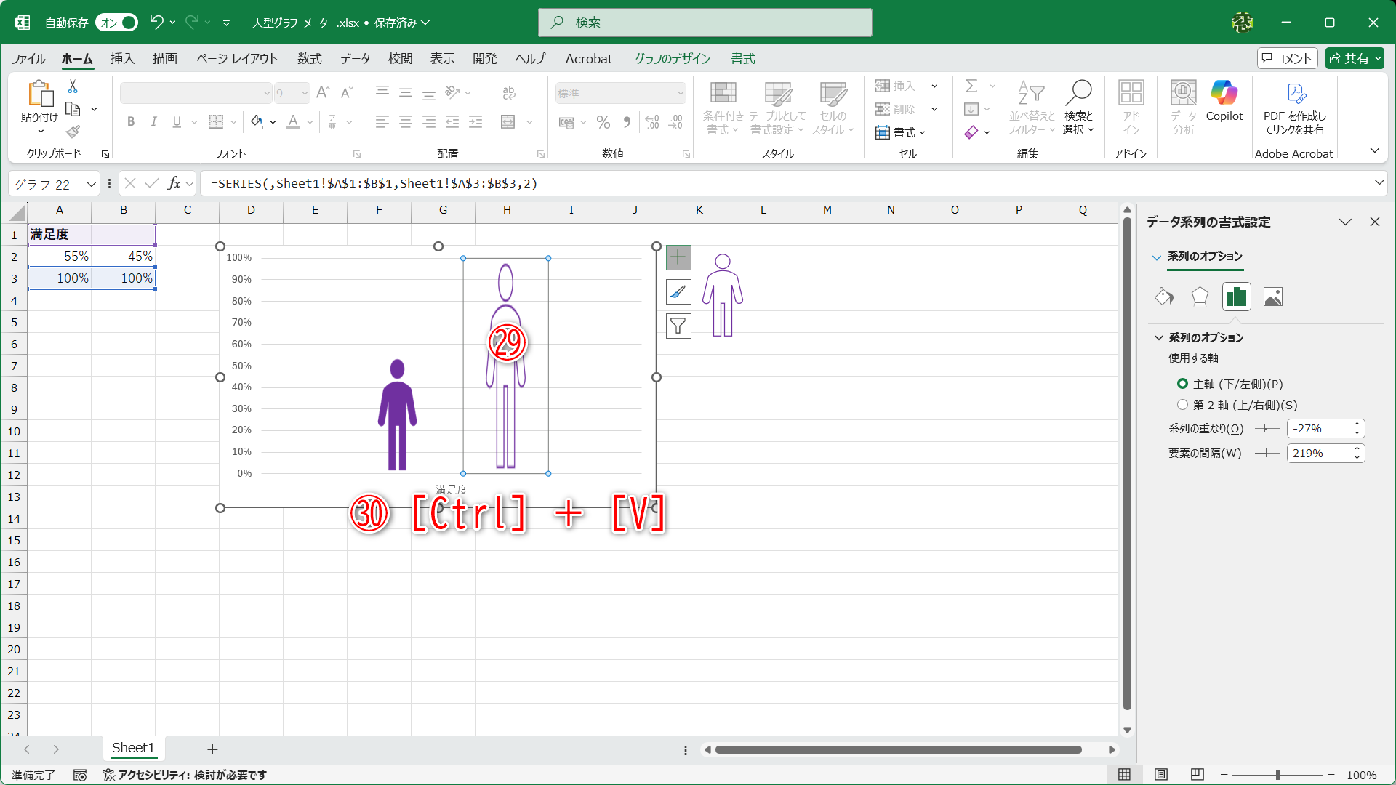Click the add new sheet plus button

pos(212,748)
